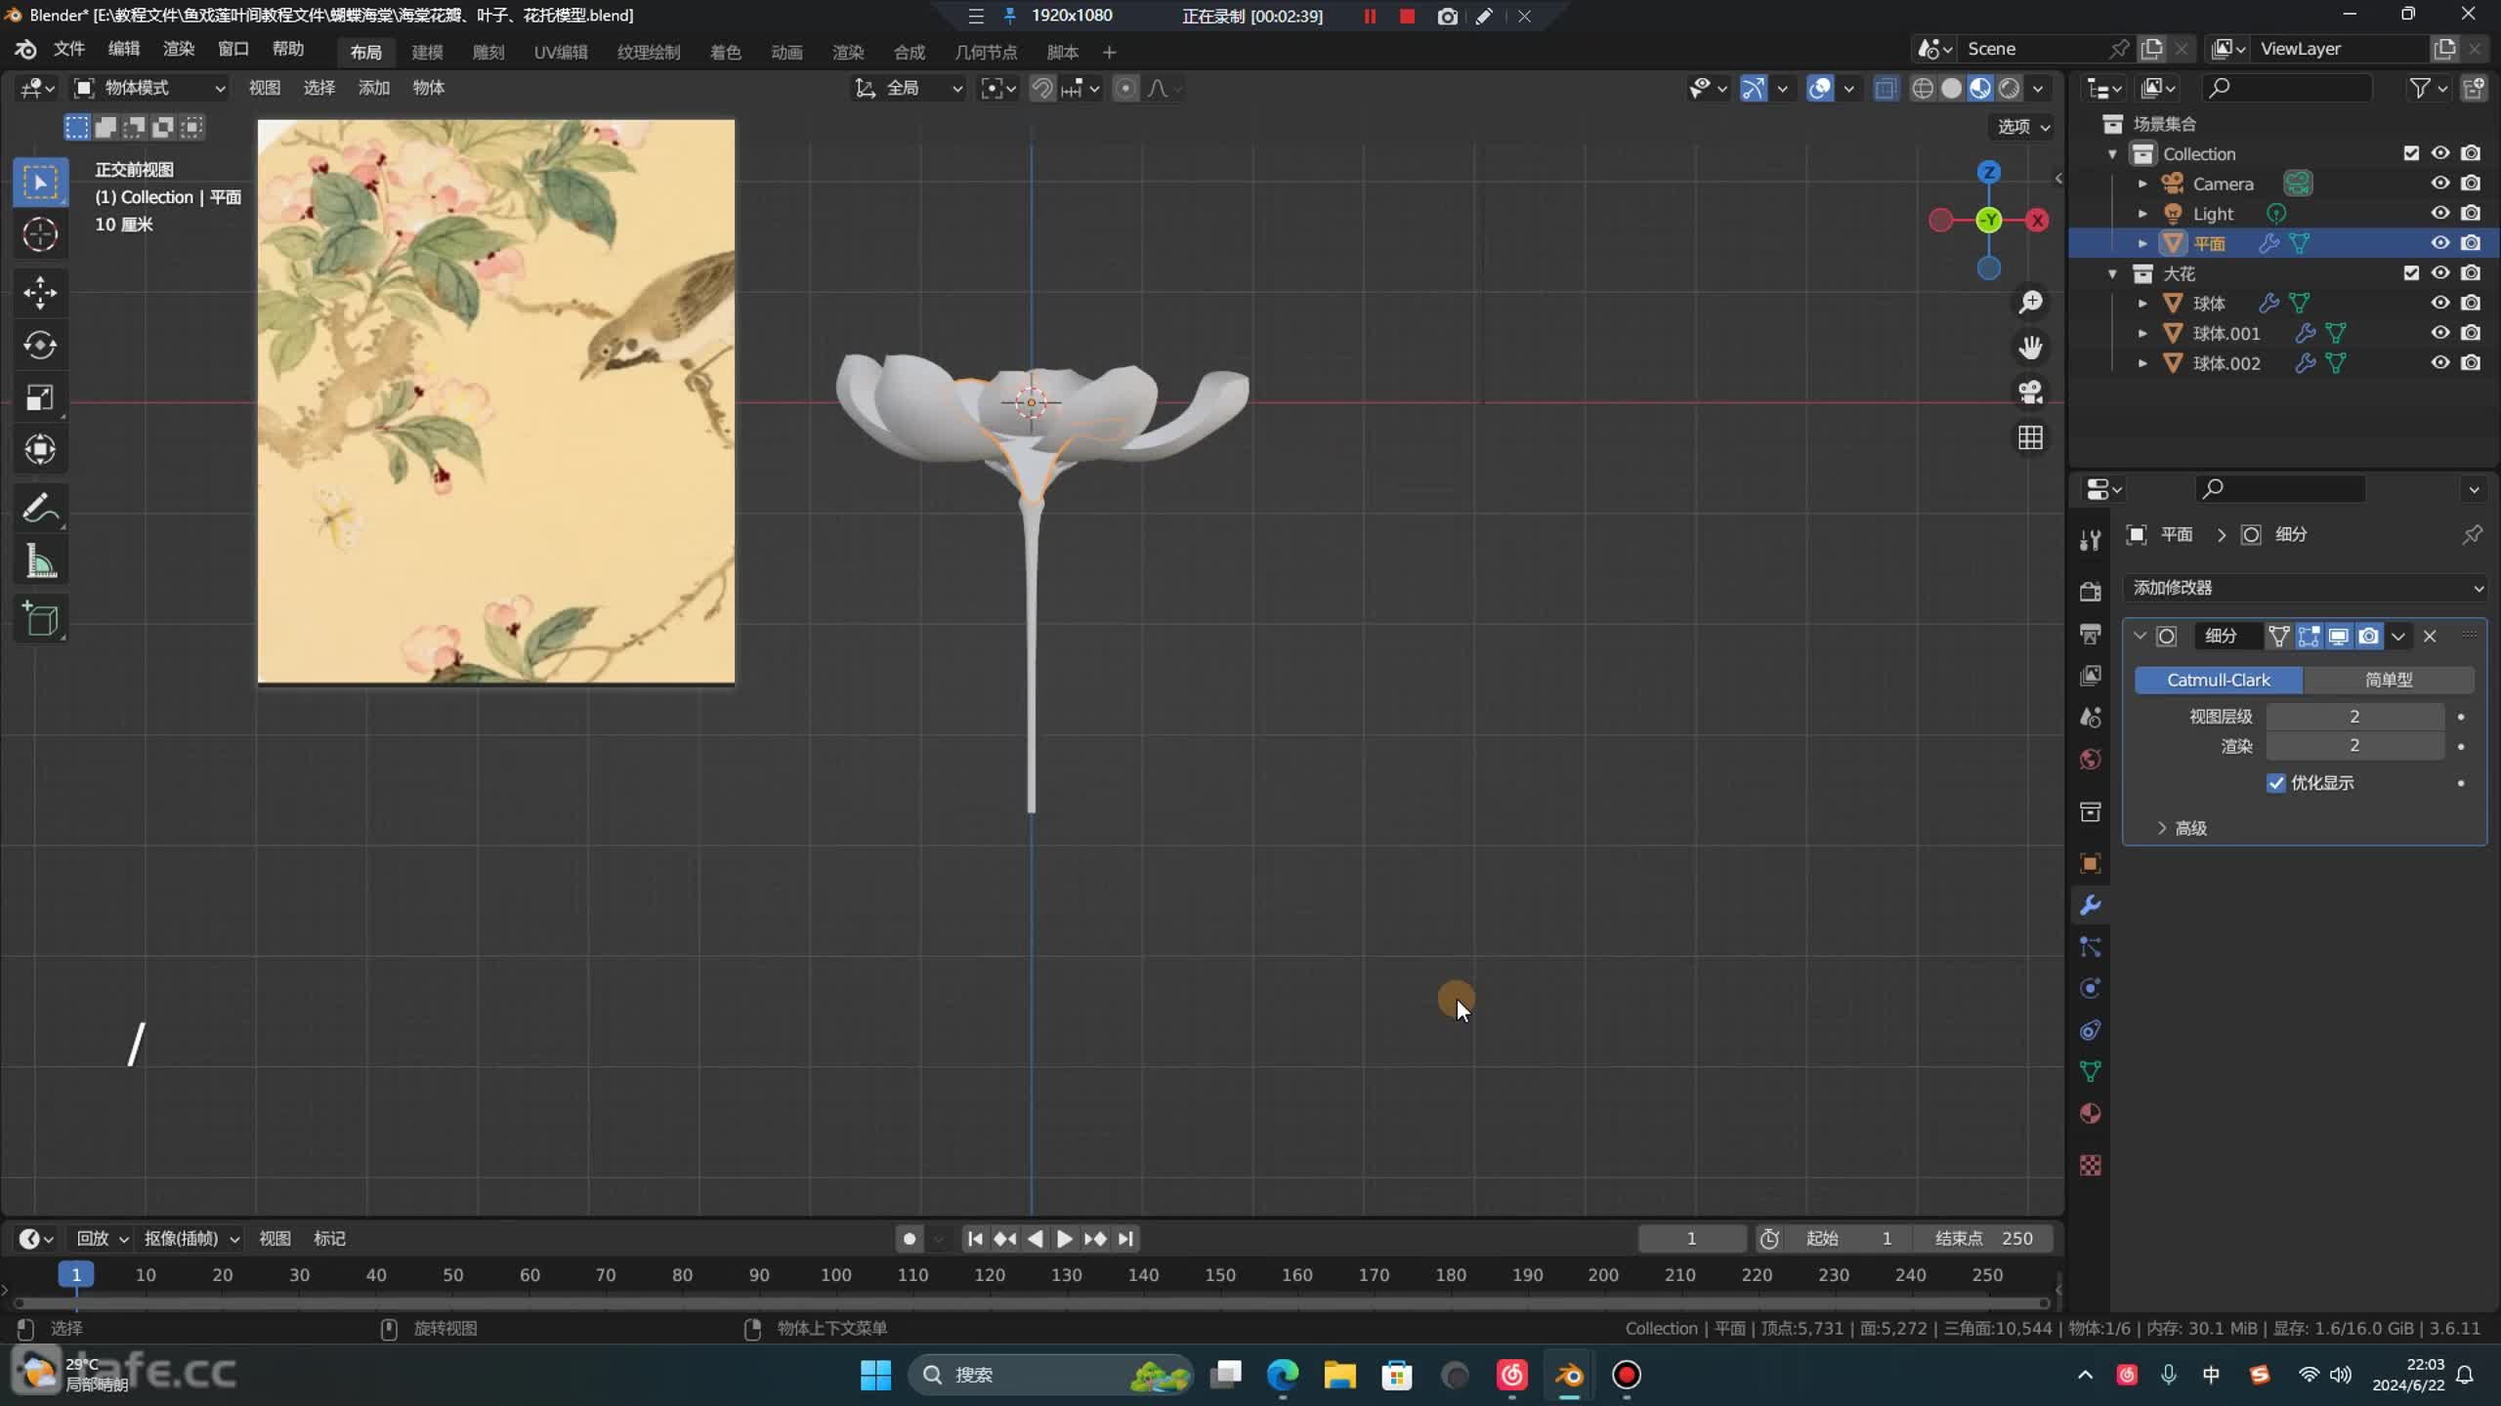
Task: Expand the 球体 object tree row
Action: [2143, 304]
